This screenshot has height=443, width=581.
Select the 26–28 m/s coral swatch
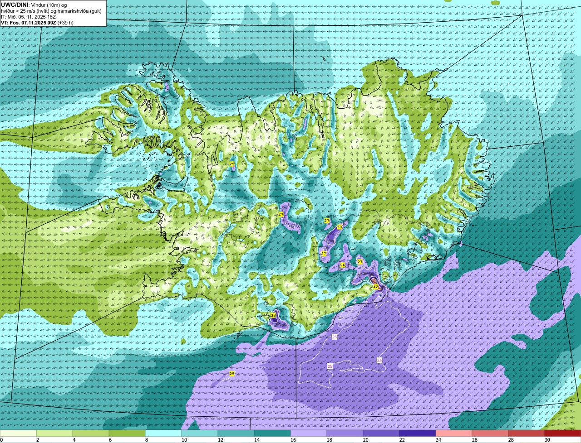[x=490, y=433]
